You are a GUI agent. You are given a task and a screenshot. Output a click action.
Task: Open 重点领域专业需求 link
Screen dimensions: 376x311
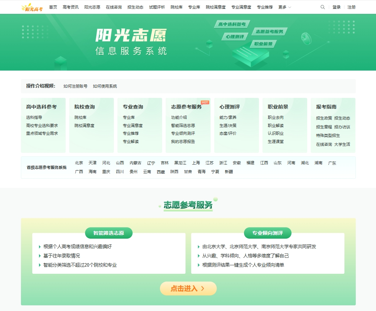click(x=42, y=133)
